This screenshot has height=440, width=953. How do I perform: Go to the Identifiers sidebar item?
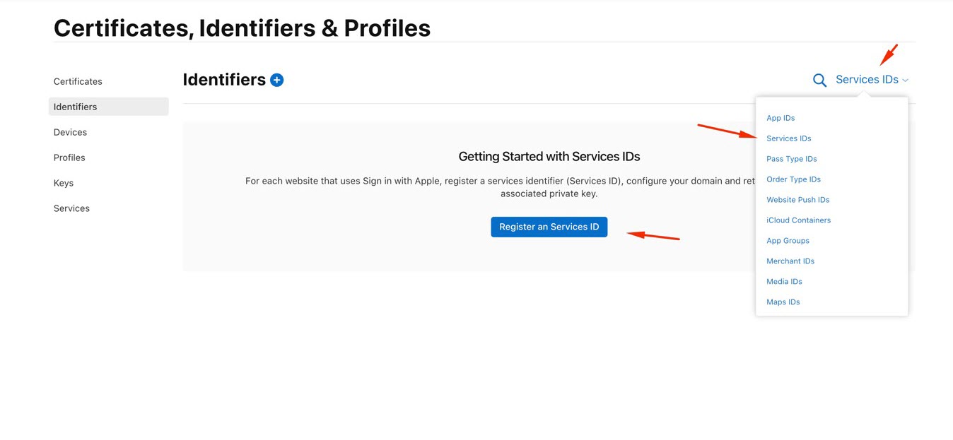click(109, 107)
